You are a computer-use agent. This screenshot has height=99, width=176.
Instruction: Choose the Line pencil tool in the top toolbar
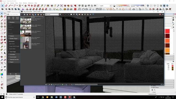point(10,5)
